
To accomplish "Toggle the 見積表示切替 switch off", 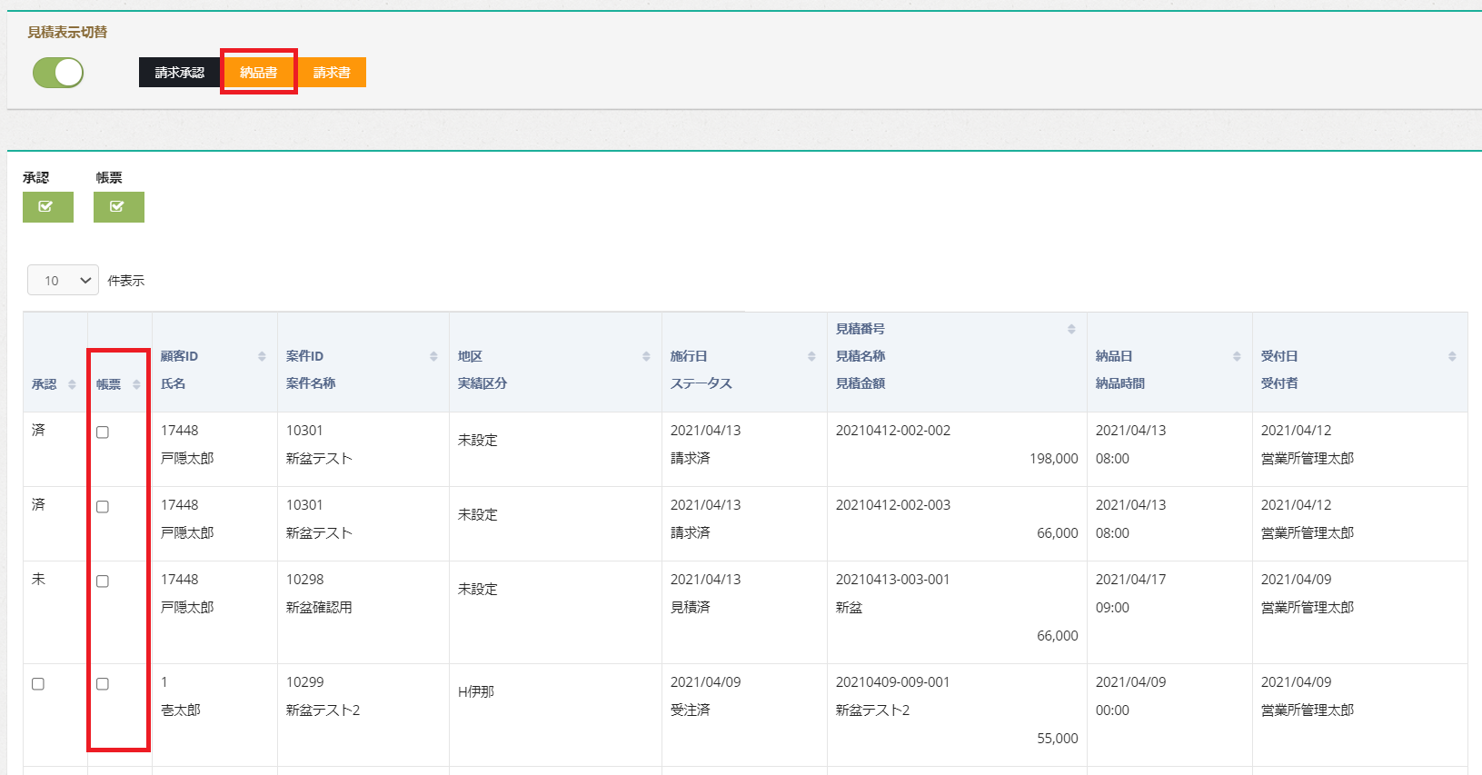I will [x=58, y=73].
